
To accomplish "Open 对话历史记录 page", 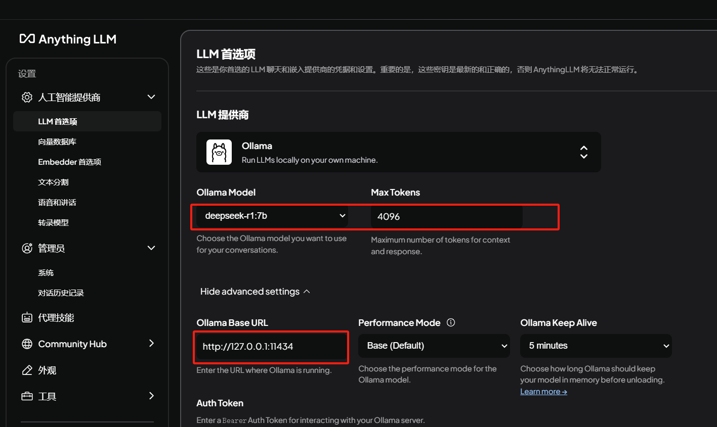I will 61,293.
